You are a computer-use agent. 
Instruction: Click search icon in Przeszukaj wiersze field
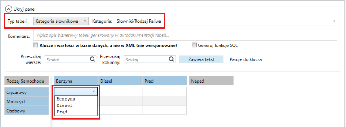[x=92, y=59]
